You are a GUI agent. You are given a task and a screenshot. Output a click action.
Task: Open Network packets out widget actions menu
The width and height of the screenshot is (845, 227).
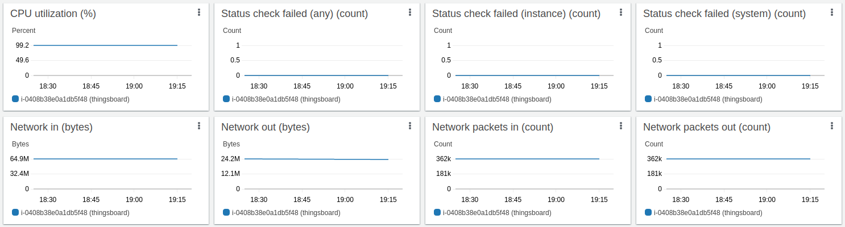click(x=832, y=126)
